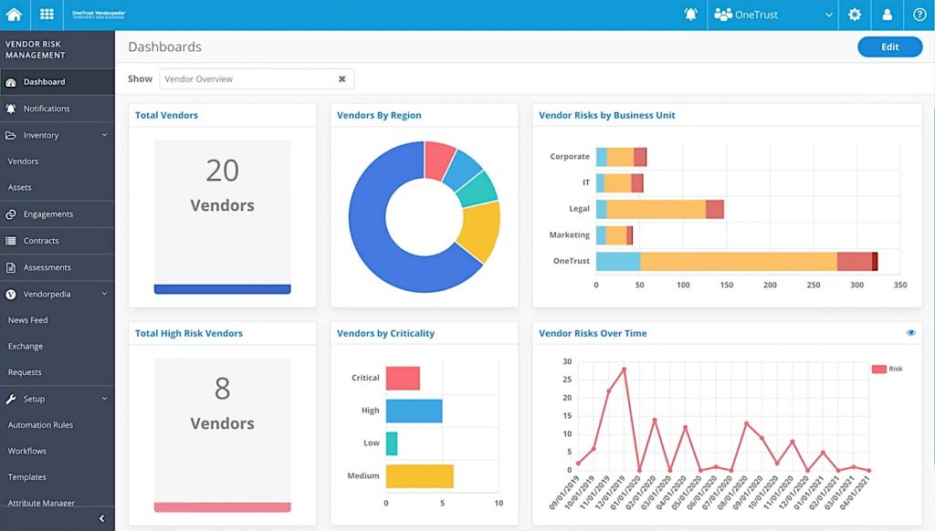Remove the Vendor Overview filter using the X
935x531 pixels.
click(x=341, y=78)
